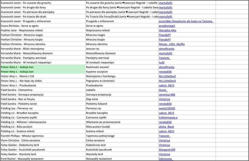Open the aneta150205 link
Viewport: 249px width, 161px height.
point(167,108)
